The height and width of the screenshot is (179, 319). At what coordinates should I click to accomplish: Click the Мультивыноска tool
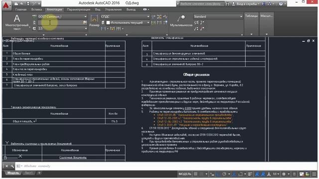(x=181, y=21)
